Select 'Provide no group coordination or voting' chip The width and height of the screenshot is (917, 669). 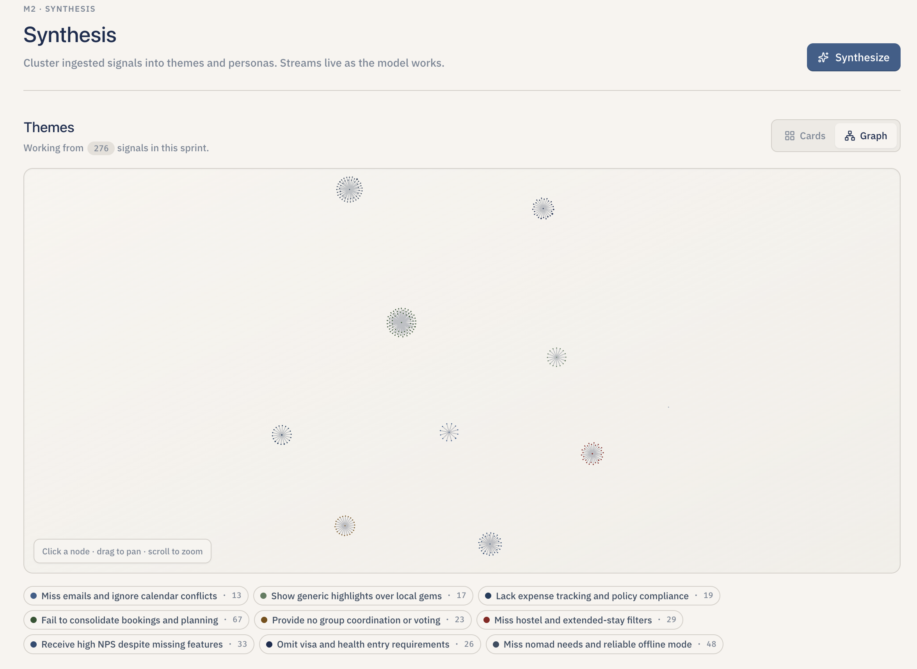[363, 620]
